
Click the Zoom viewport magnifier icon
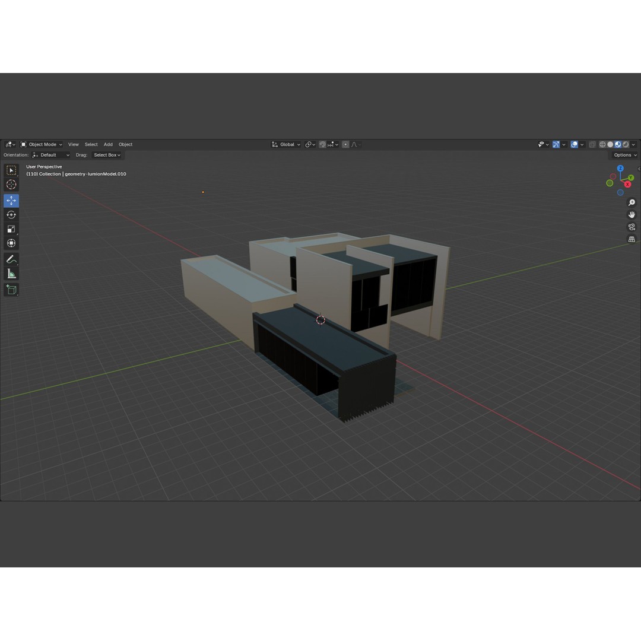coord(632,202)
